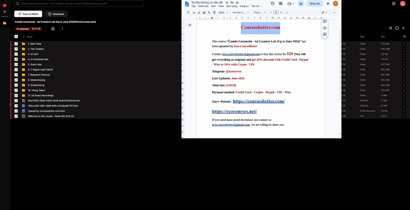410x210 pixels.
Task: Uncheck the 2. The Toolbox folder checkbox
Action: point(16,49)
